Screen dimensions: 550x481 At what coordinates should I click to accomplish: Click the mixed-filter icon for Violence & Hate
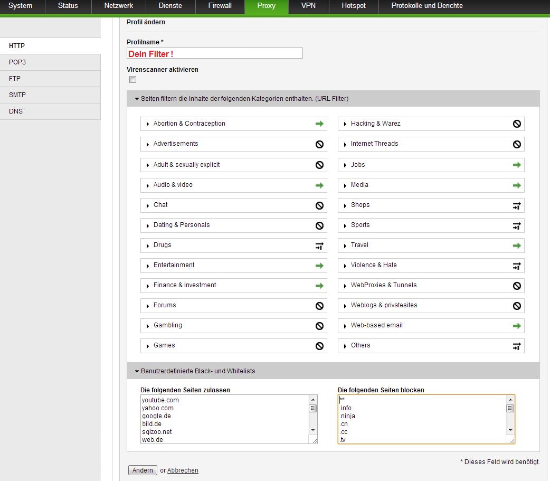coord(517,266)
